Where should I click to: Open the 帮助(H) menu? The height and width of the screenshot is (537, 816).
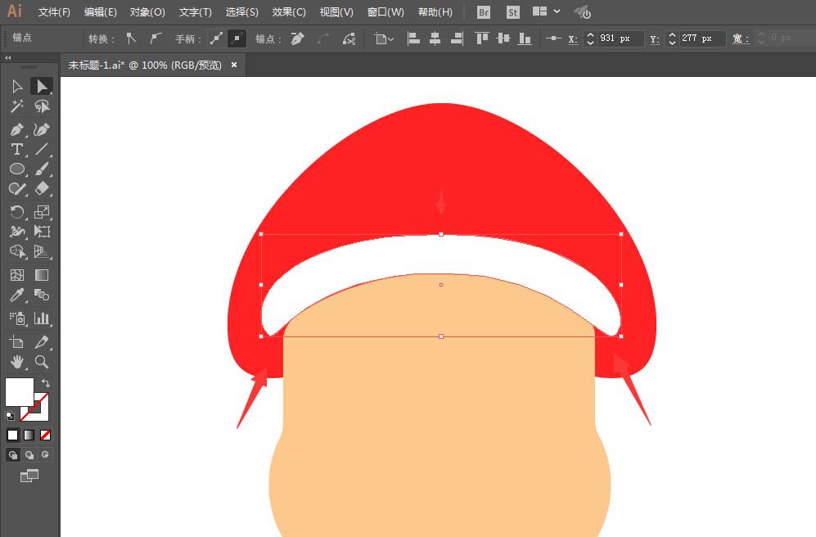point(435,12)
